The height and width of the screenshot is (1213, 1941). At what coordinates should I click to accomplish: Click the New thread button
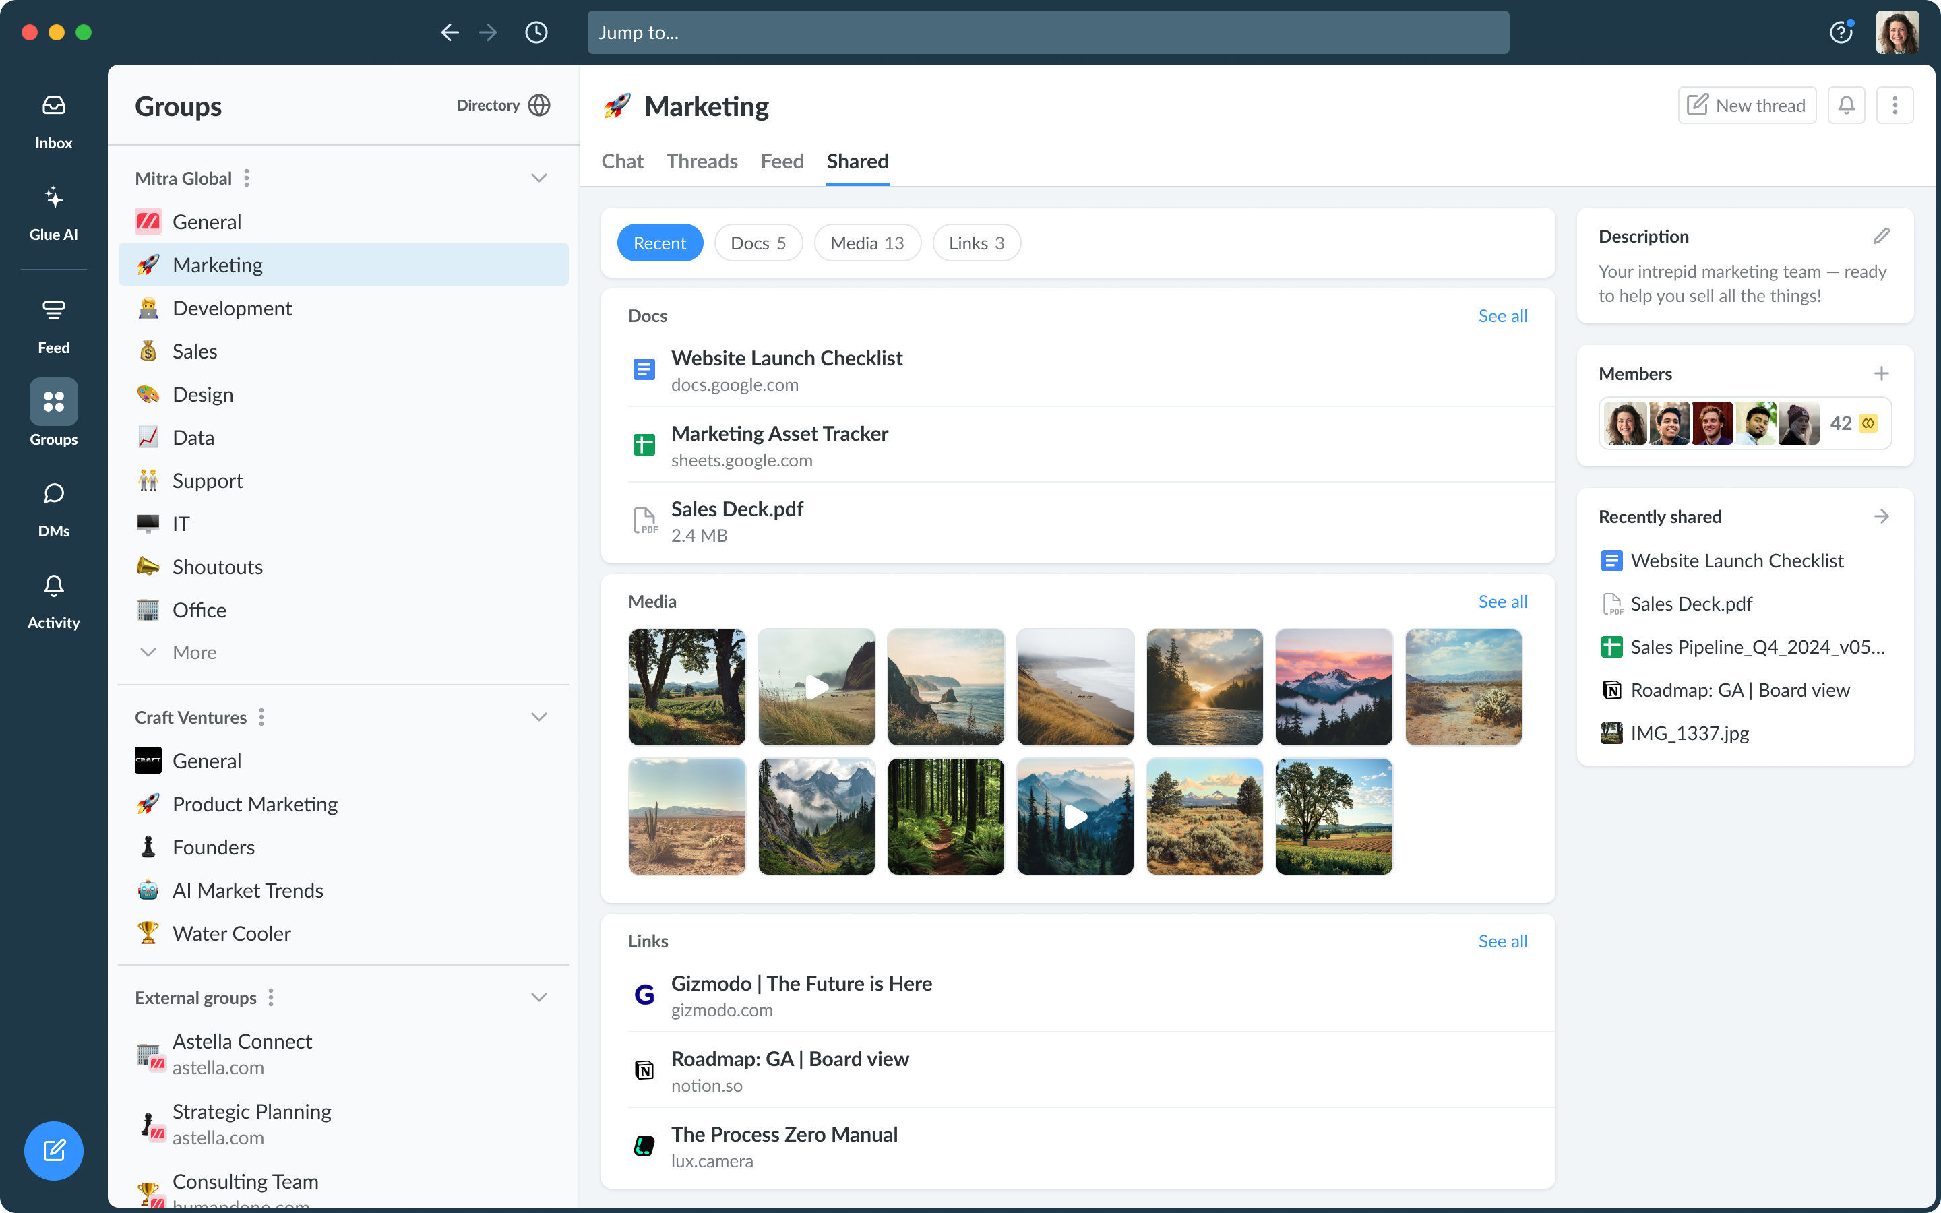click(x=1746, y=105)
